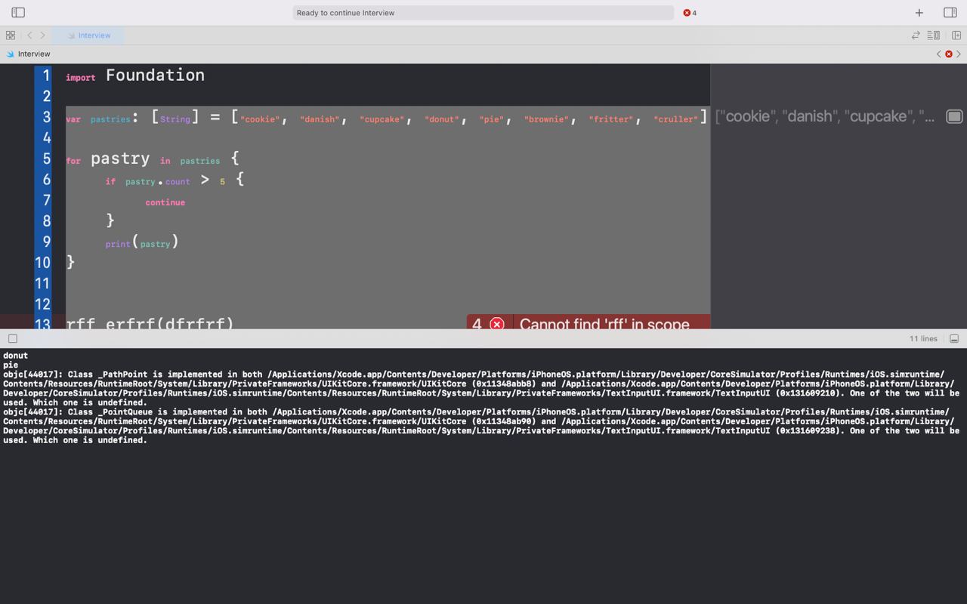967x604 pixels.
Task: Add an editor on the right
Action: [956, 35]
